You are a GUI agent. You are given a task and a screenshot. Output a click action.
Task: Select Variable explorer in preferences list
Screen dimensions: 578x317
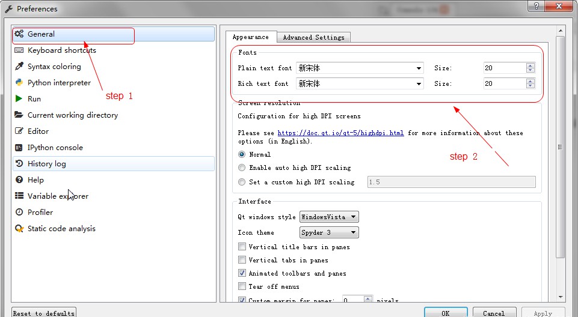tap(114, 196)
